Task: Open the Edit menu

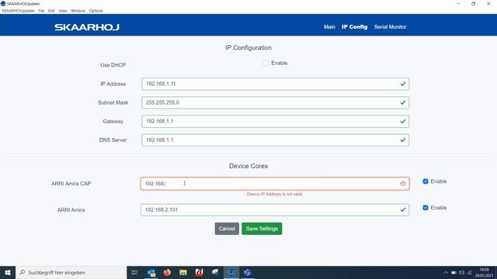Action: [x=51, y=11]
